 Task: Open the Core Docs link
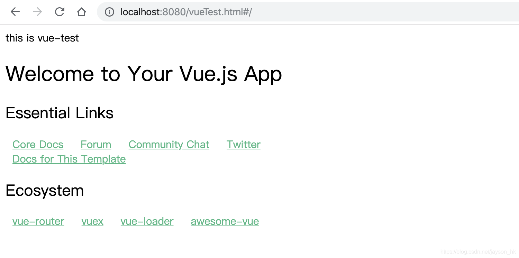(38, 145)
